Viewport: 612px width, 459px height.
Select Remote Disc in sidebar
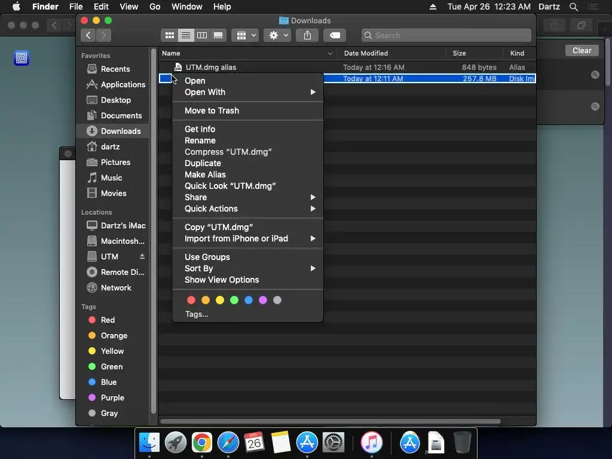[112, 273]
